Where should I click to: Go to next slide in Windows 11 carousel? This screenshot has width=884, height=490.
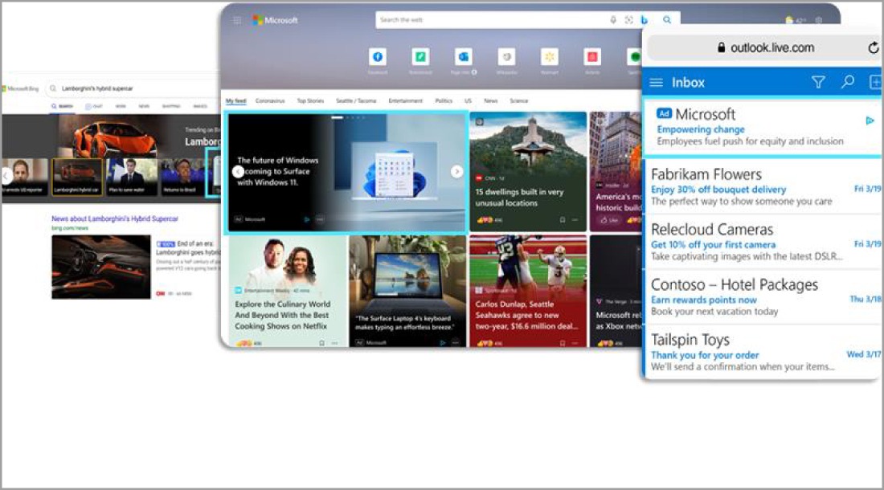(x=456, y=172)
